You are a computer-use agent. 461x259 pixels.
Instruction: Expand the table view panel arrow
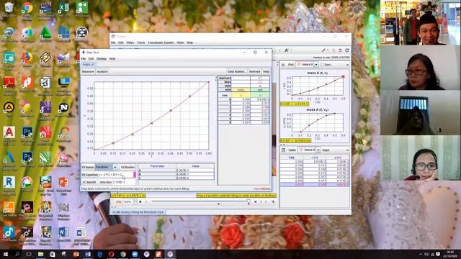click(x=347, y=150)
